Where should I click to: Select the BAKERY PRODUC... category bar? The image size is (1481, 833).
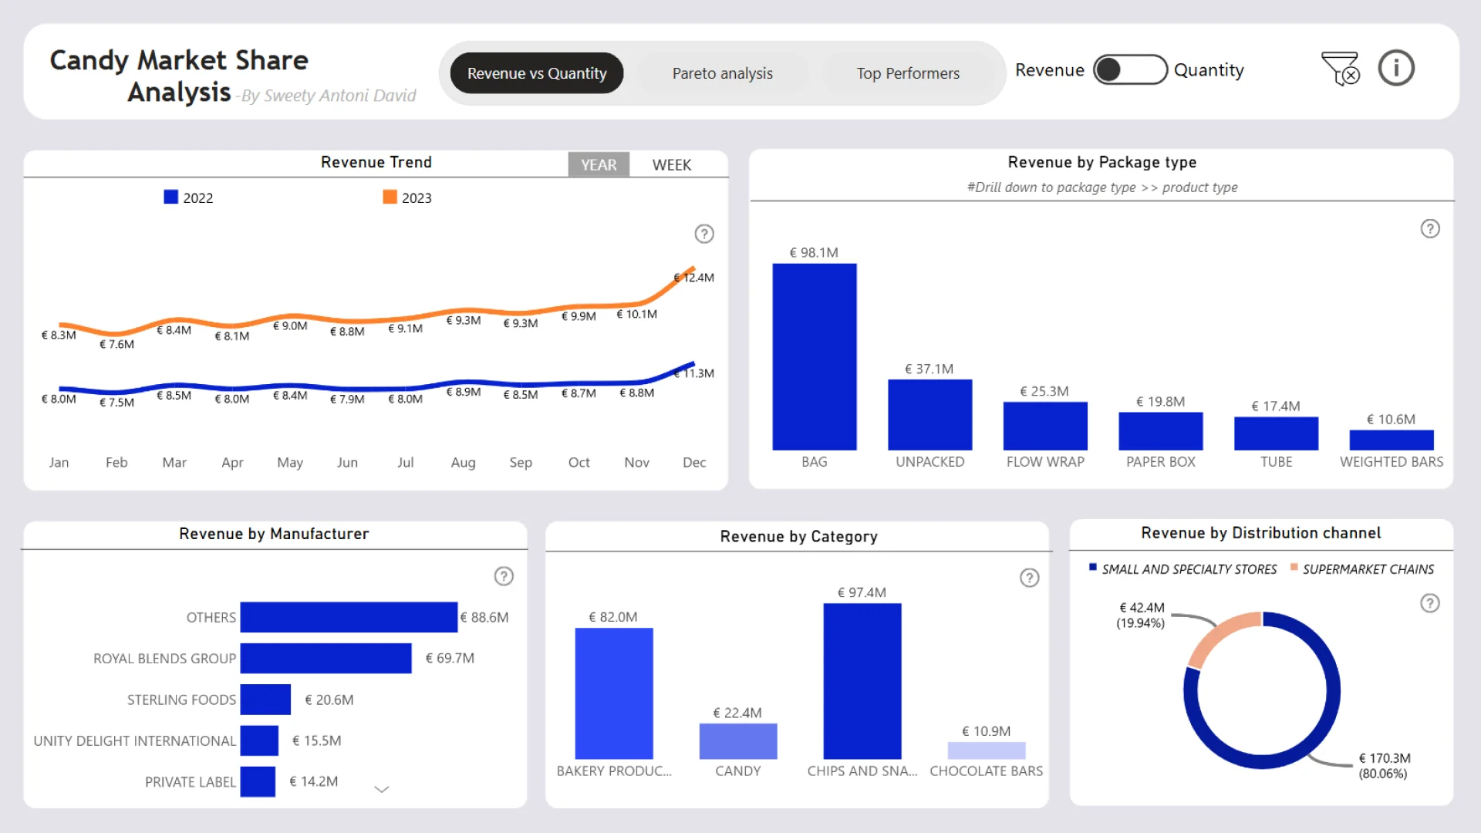pos(614,693)
